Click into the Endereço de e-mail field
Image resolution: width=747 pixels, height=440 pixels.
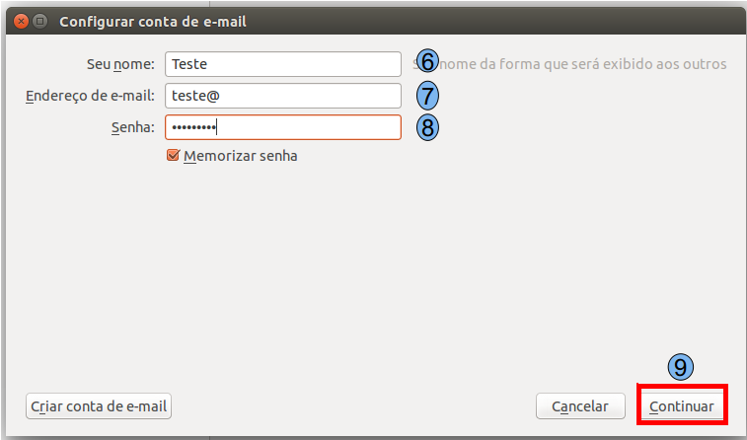click(x=283, y=96)
